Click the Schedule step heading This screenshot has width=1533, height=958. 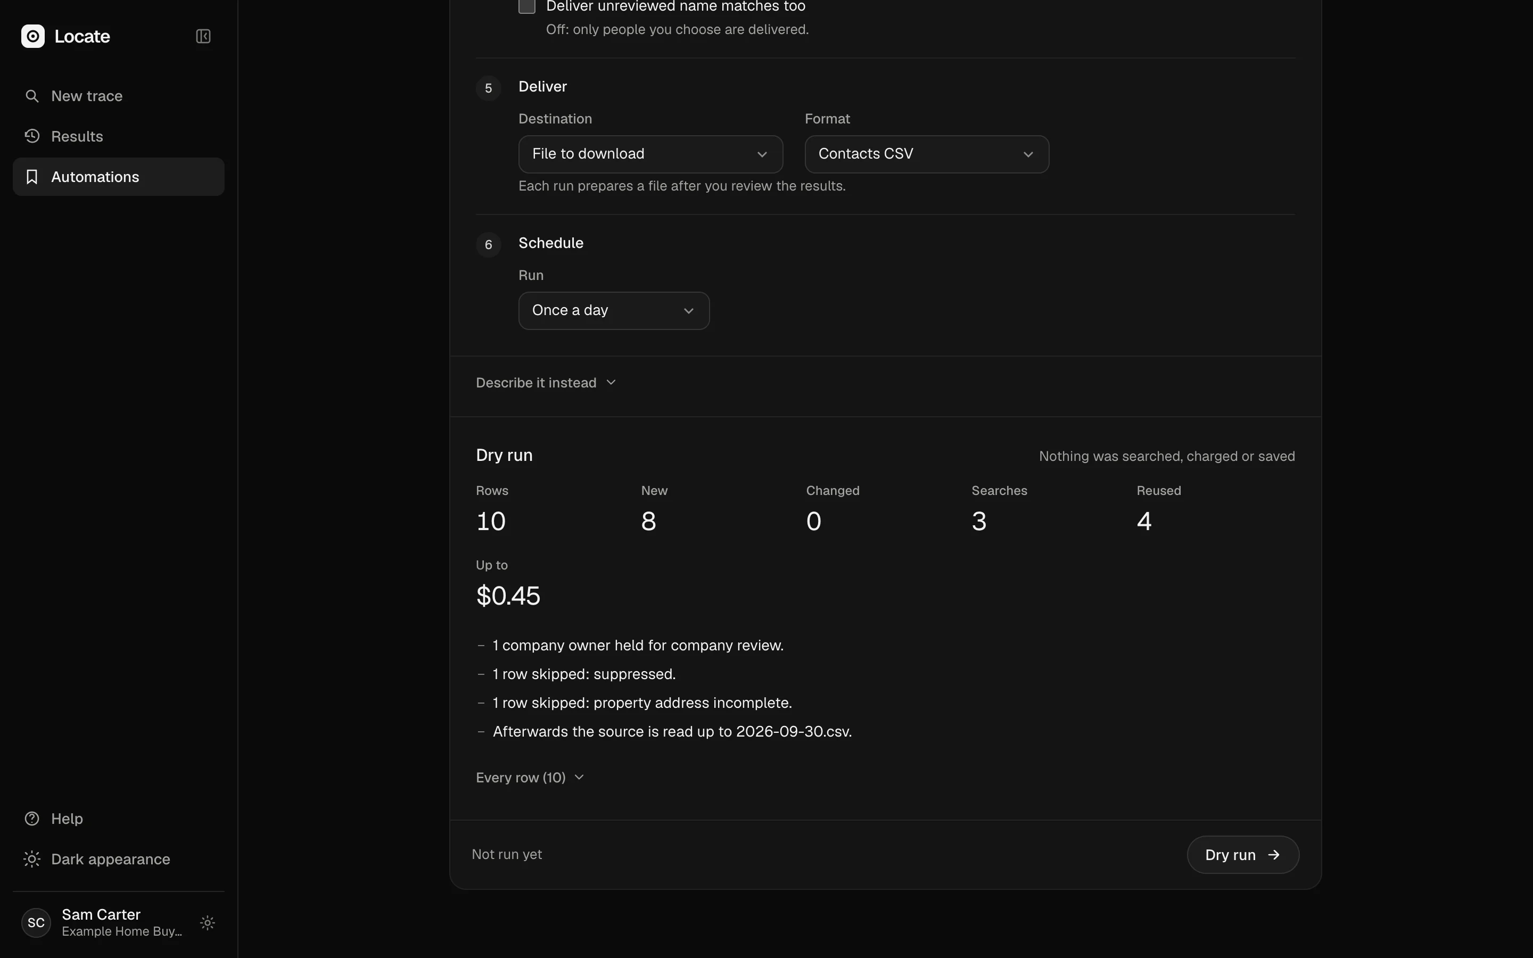click(x=550, y=243)
